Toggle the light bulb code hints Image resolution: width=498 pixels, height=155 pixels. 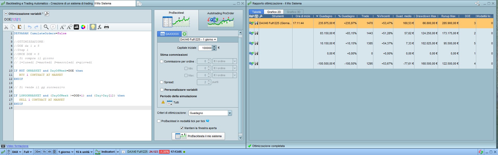point(93,27)
